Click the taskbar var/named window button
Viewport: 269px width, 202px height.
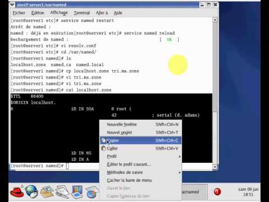click(194, 192)
